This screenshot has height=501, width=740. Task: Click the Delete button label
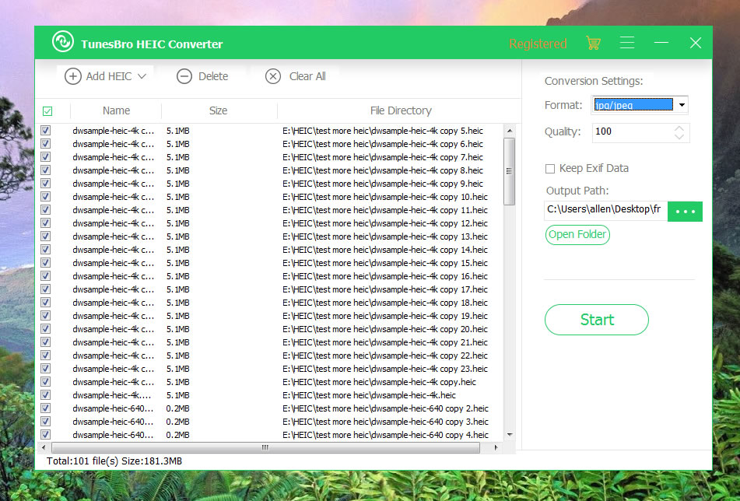213,76
